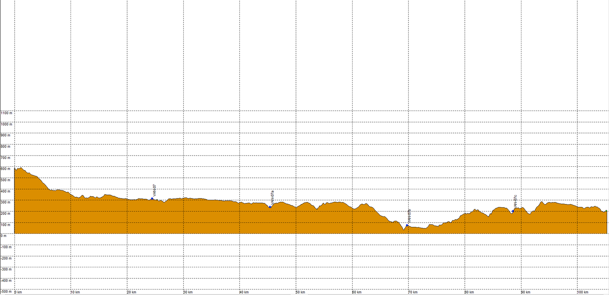This screenshot has width=609, height=295.
Task: Click the VAN-07a waypoint label text
Action: [272, 197]
